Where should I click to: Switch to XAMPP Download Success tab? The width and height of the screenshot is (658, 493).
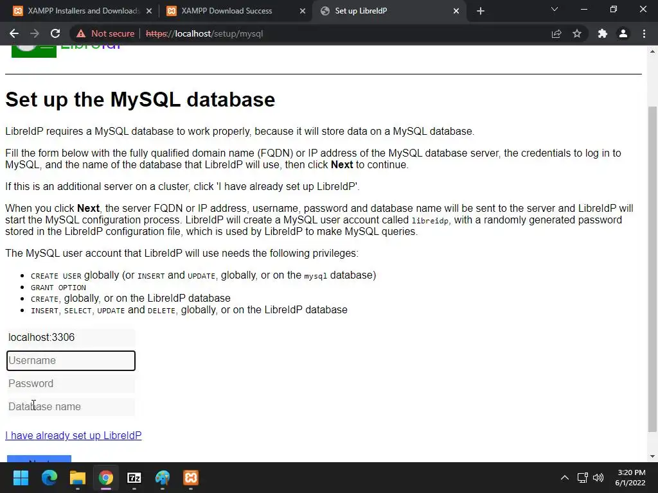point(235,11)
